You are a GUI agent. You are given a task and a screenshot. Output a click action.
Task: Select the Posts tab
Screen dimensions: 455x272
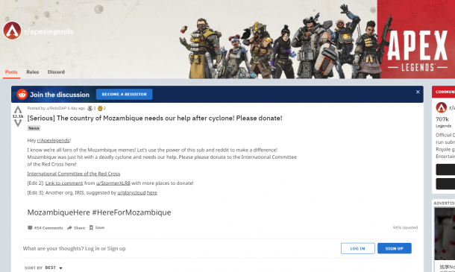[11, 72]
